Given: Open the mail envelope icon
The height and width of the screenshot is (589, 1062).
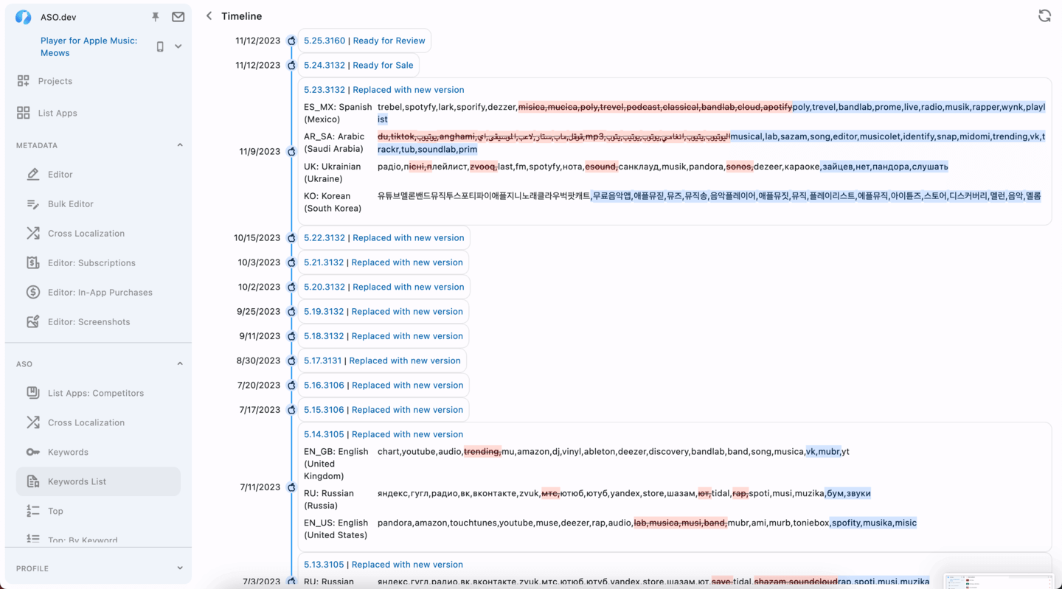Looking at the screenshot, I should pos(178,17).
